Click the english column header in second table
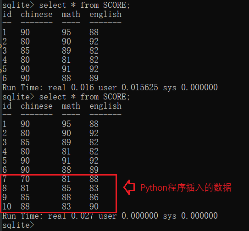Image resolution: width=249 pixels, height=231 pixels. point(105,106)
